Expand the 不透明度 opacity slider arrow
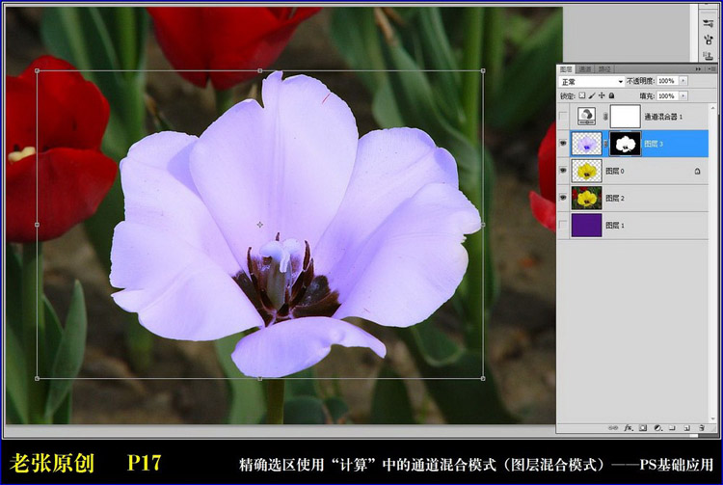This screenshot has height=485, width=723. [683, 82]
